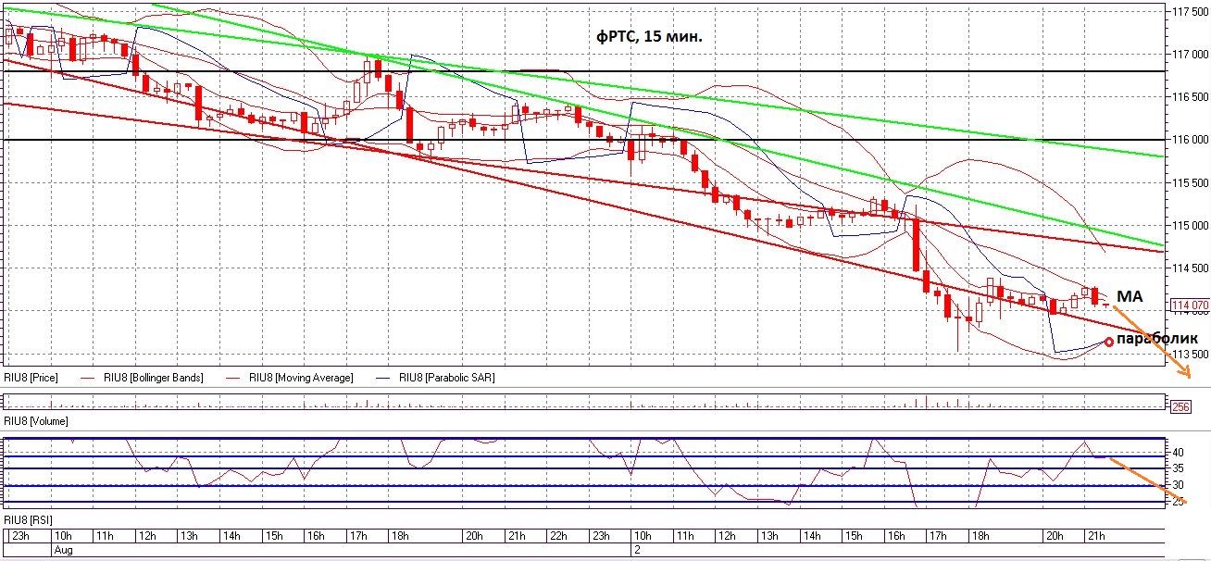Click the Aug date label on time axis
This screenshot has width=1211, height=561.
[x=64, y=549]
